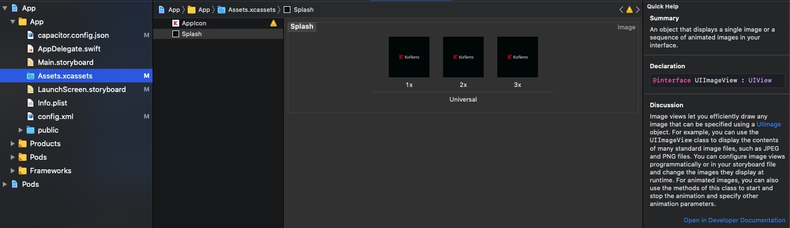The height and width of the screenshot is (228, 790).
Task: Click the AppDelegate.swift file icon
Action: (x=31, y=49)
